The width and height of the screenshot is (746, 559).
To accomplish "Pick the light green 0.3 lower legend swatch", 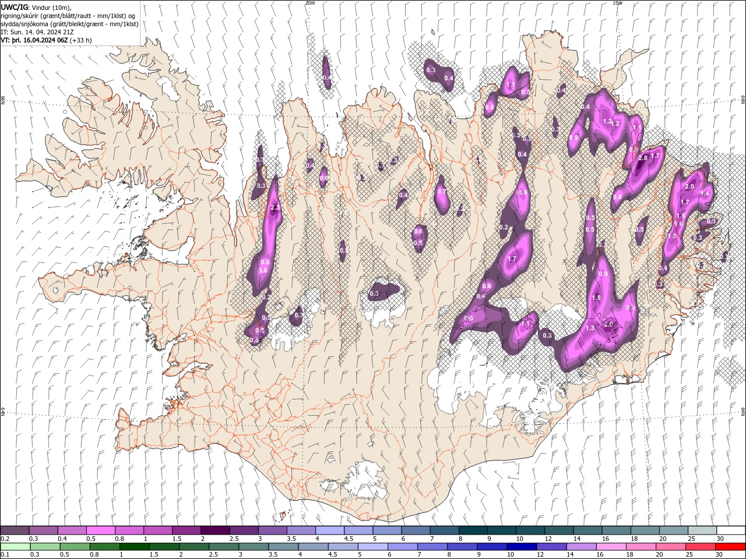I will click(x=44, y=547).
